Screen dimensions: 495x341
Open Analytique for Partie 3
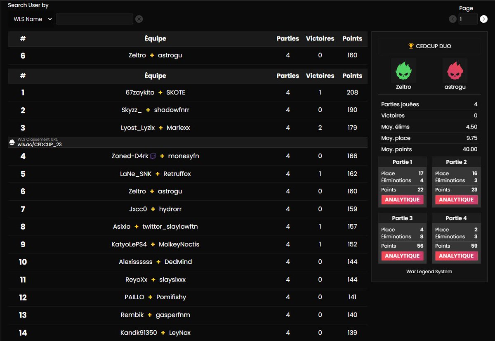[x=402, y=256]
